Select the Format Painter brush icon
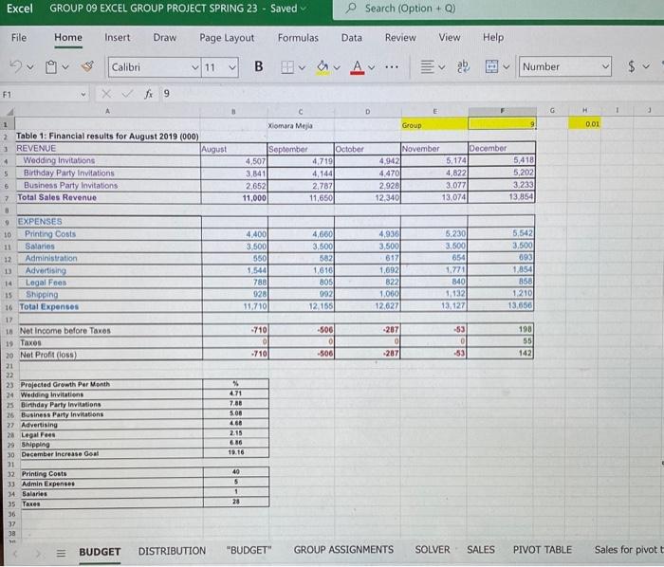This screenshot has width=664, height=567. [x=87, y=66]
